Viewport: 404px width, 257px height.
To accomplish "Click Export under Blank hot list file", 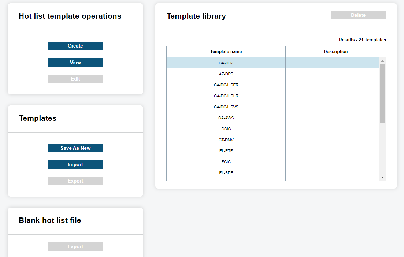I will pos(75,246).
